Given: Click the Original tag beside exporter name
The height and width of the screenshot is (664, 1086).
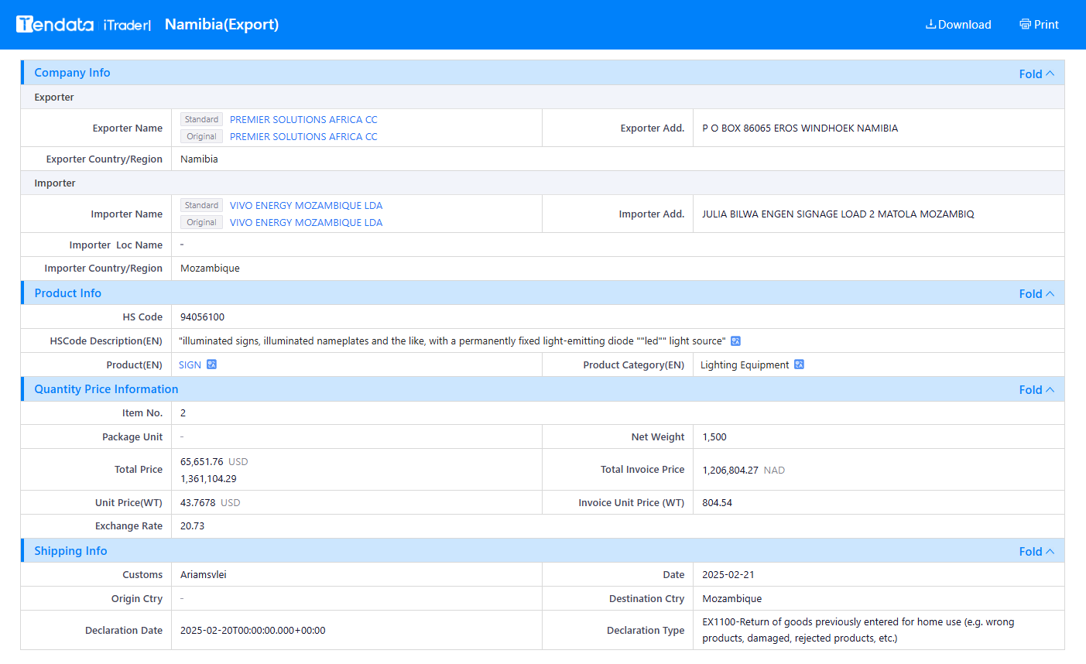Looking at the screenshot, I should [x=201, y=136].
